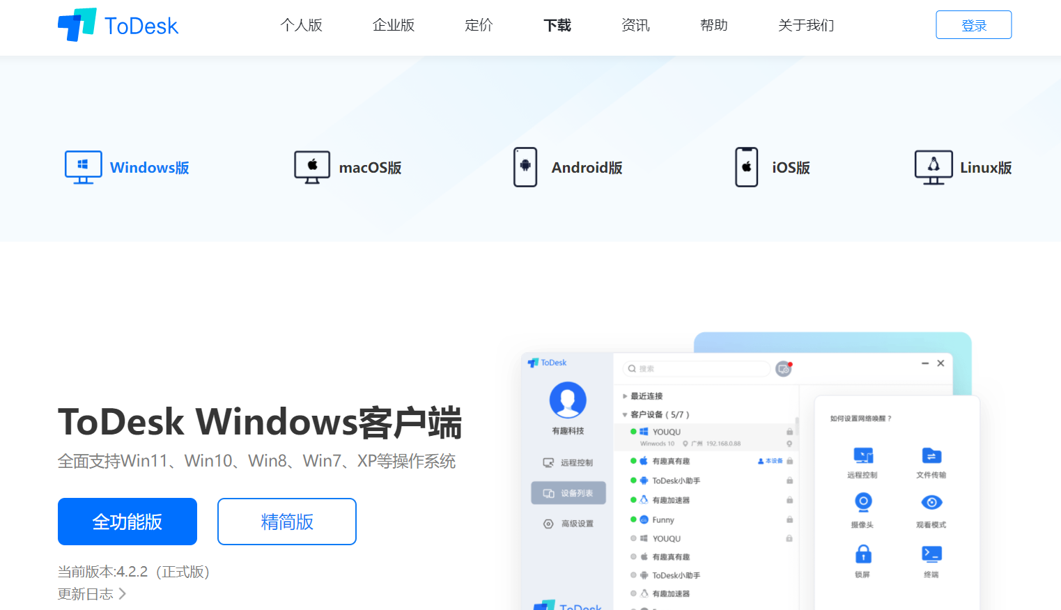This screenshot has height=610, width=1061.
Task: Click the 本设备 badge in the device list
Action: click(770, 461)
